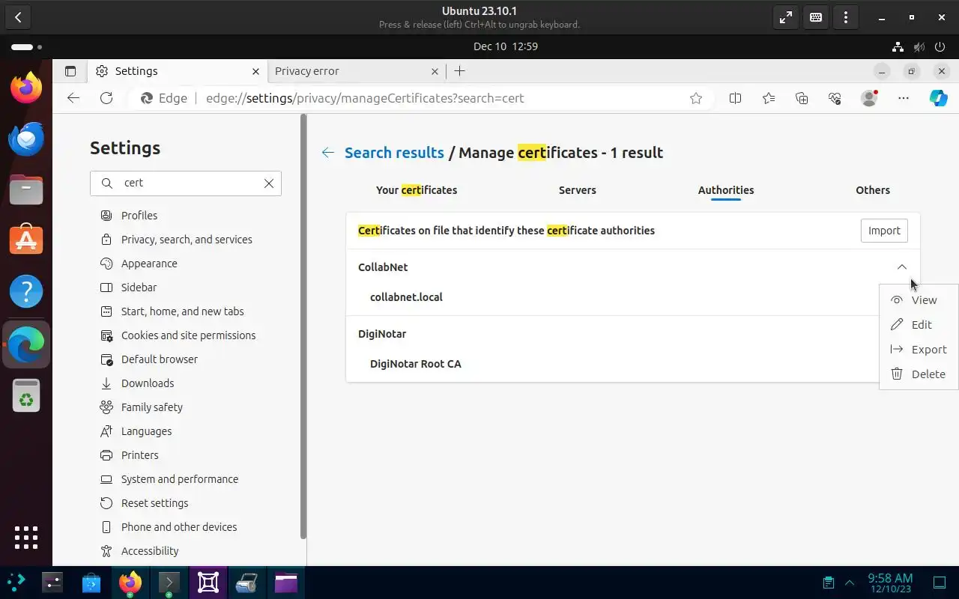The width and height of the screenshot is (959, 599).
Task: Open Collections panel
Action: pyautogui.click(x=802, y=98)
